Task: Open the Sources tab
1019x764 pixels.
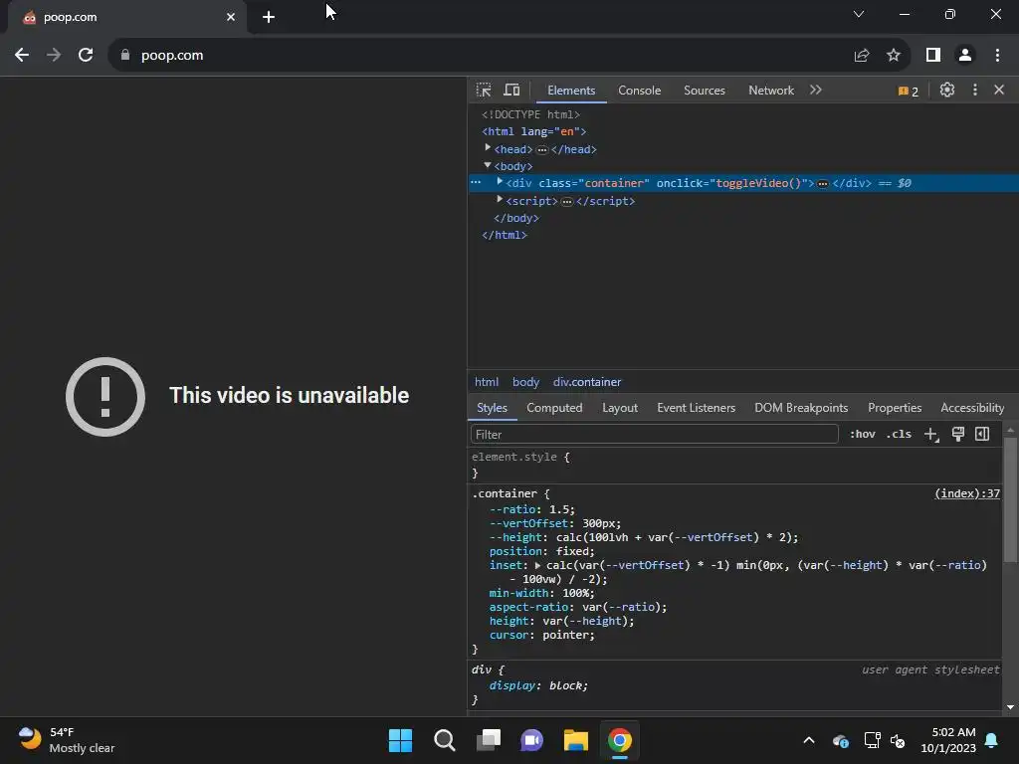Action: click(704, 91)
